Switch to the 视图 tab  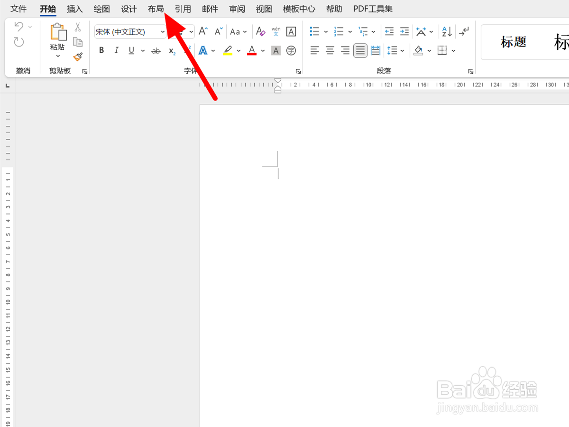tap(264, 9)
